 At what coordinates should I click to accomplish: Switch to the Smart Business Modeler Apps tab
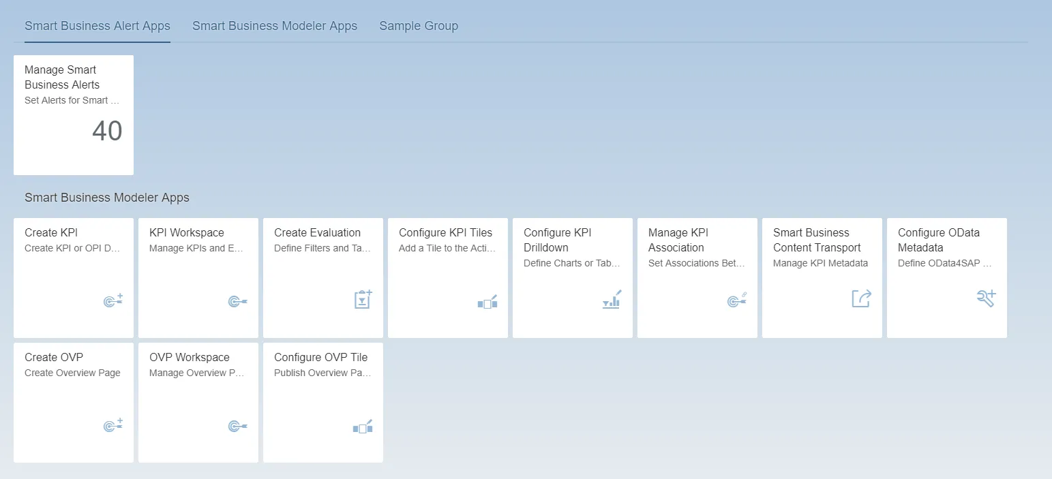[x=275, y=26]
